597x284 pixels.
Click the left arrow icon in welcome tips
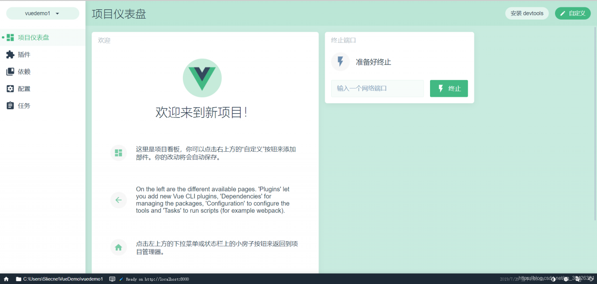(x=118, y=200)
